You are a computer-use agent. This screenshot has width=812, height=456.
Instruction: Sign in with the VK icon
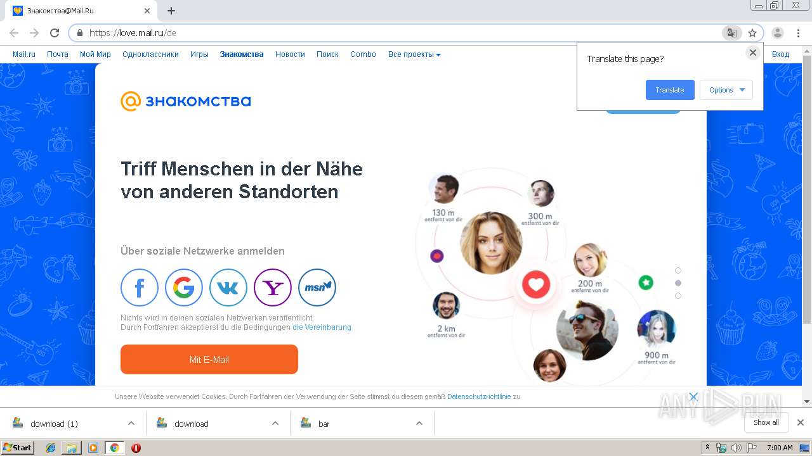(x=228, y=288)
